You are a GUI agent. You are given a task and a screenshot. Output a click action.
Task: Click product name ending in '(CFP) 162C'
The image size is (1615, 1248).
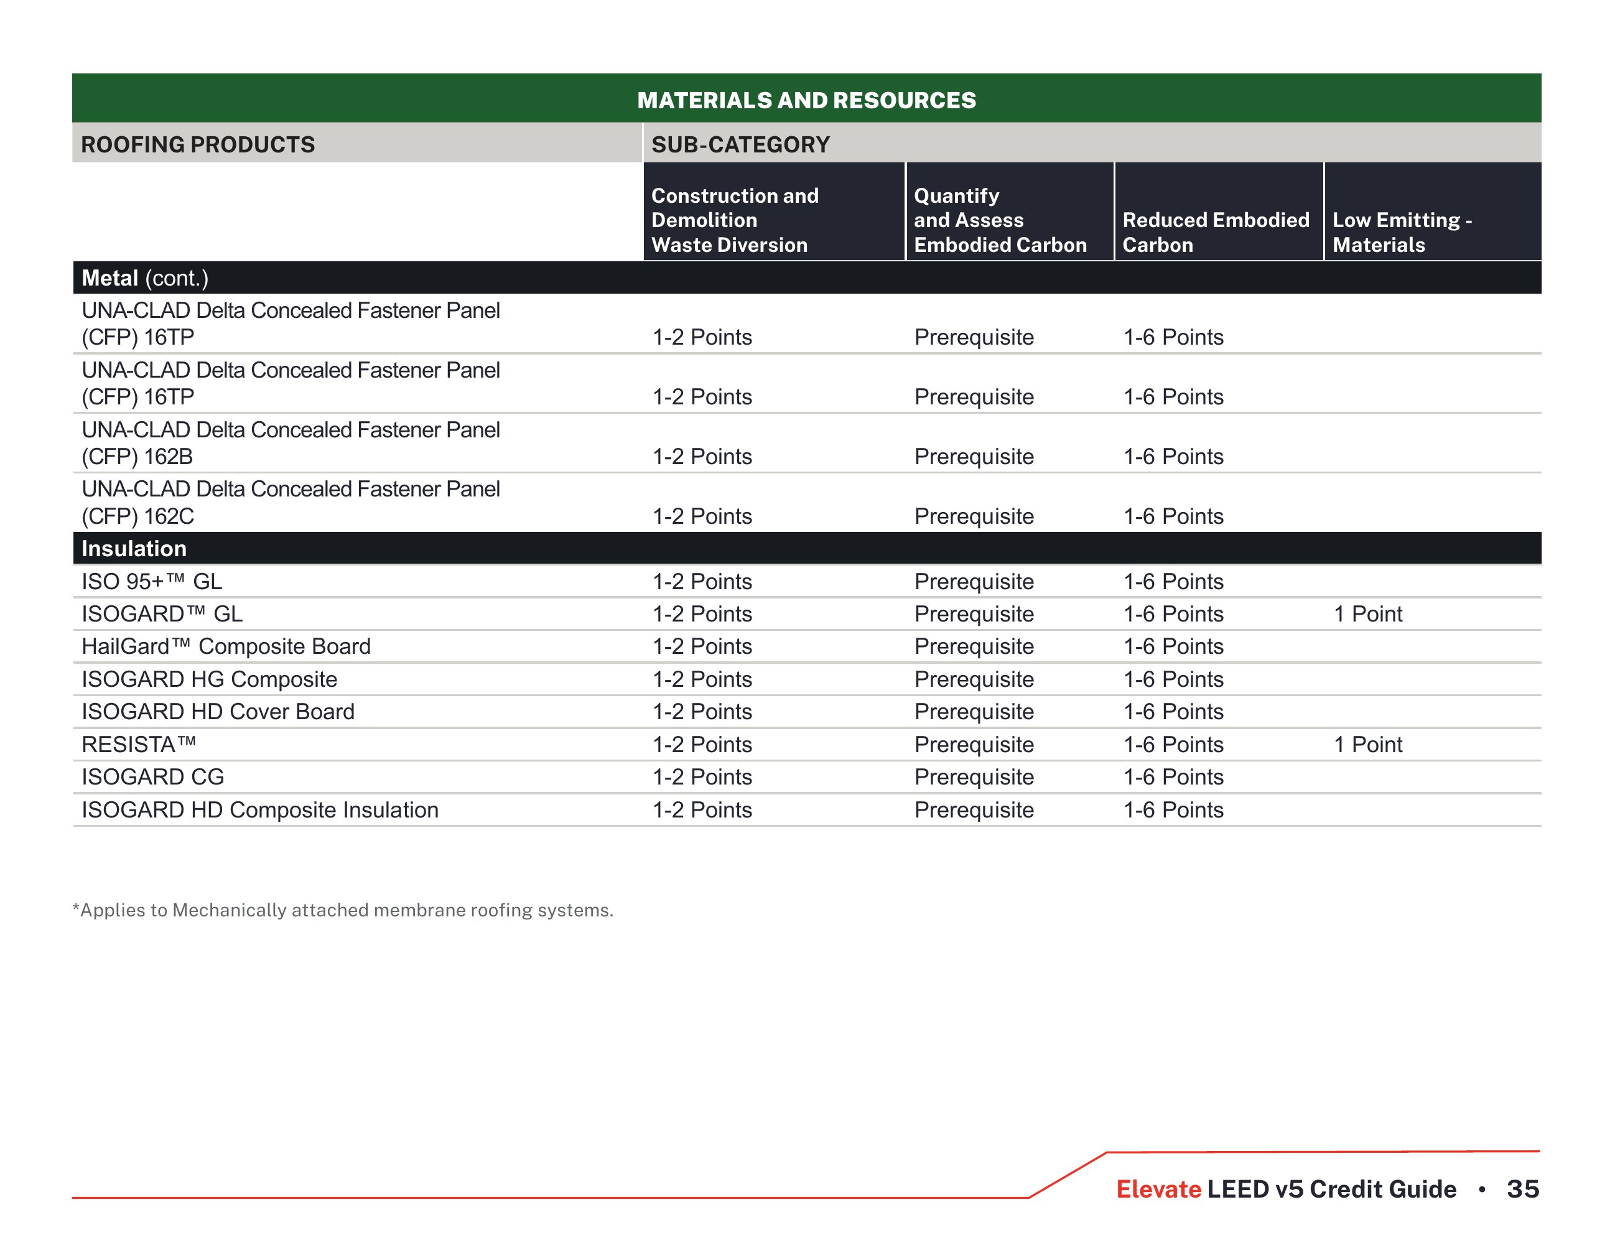coord(291,503)
